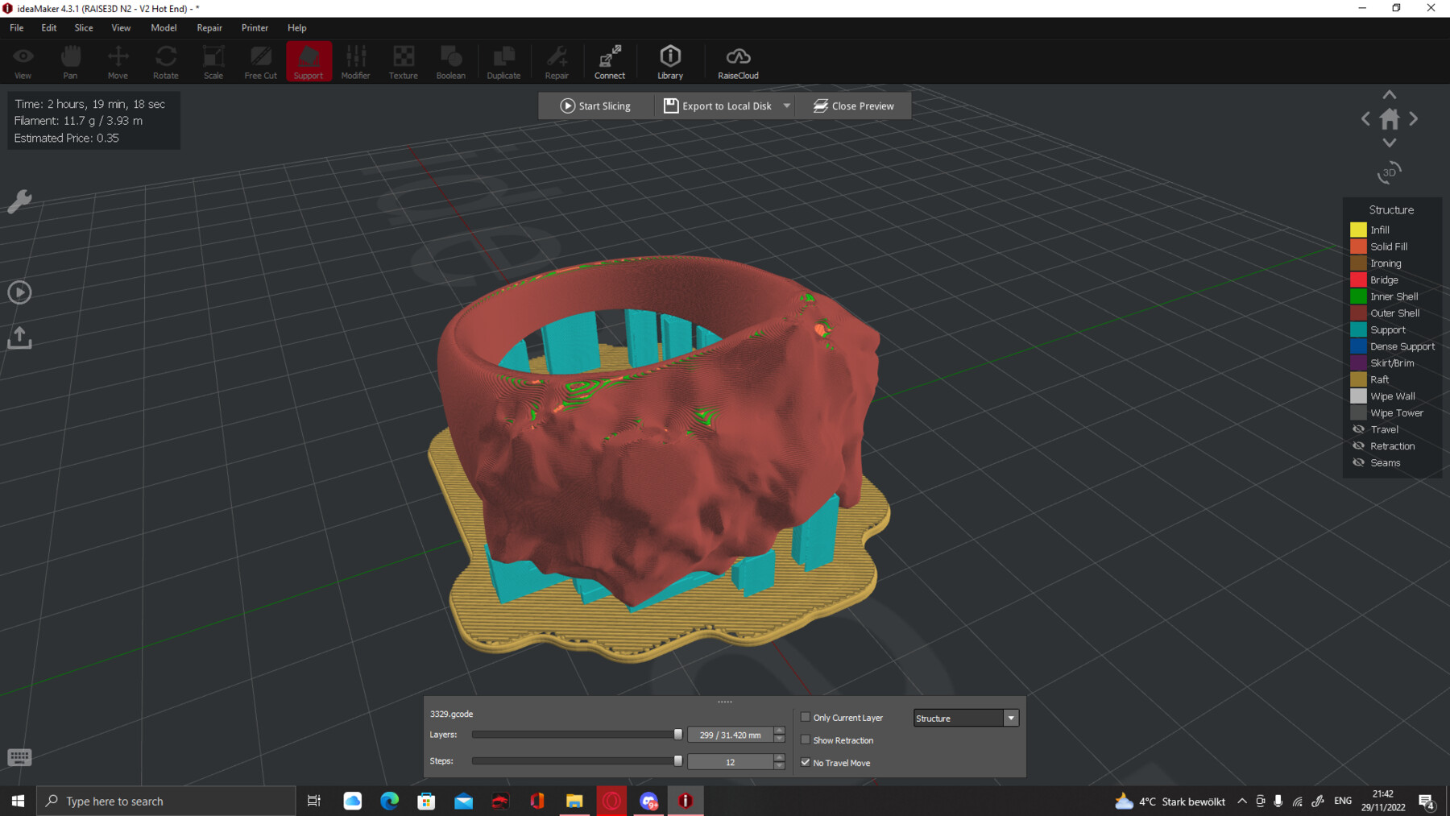Open the Structure view dropdown
Viewport: 1450px width, 816px height.
[x=1011, y=718]
